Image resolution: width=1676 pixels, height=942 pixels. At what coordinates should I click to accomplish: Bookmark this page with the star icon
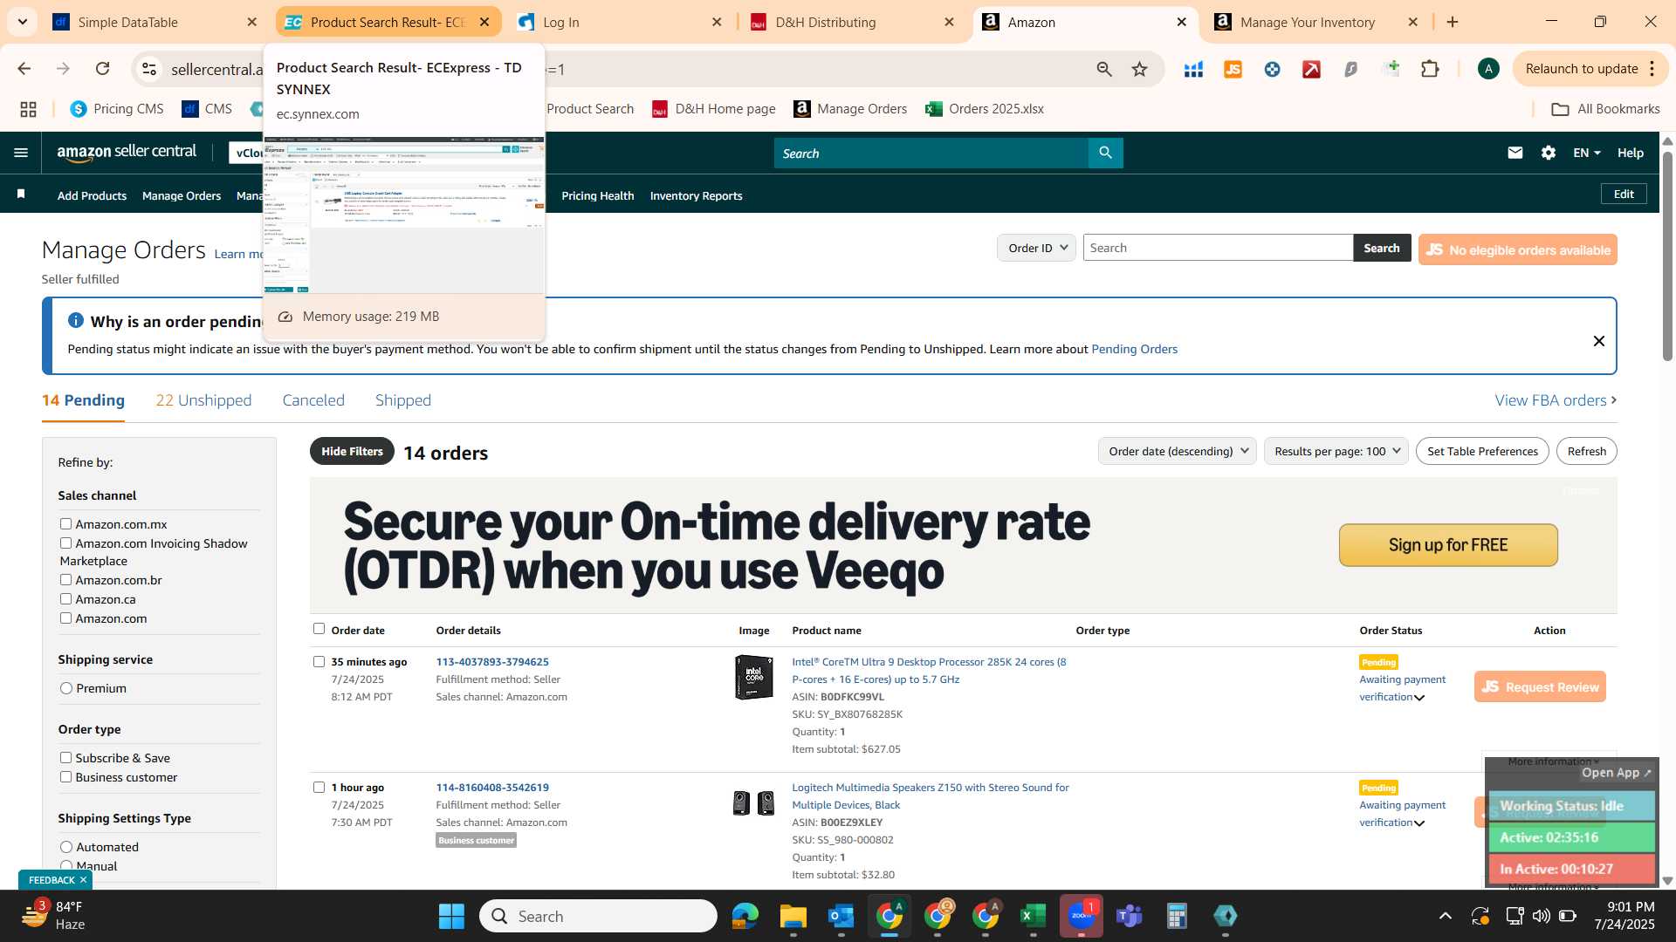1139,69
